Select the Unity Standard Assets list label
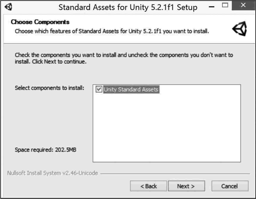Image resolution: width=256 pixels, height=199 pixels. pyautogui.click(x=131, y=90)
